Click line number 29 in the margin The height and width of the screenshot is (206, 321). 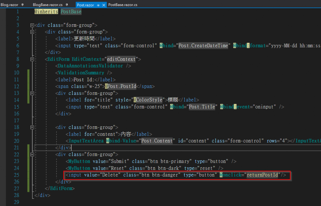click(x=16, y=202)
